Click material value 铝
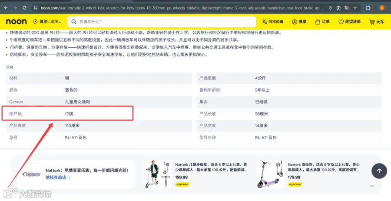Screen dimensions: 391x201 point(67,78)
